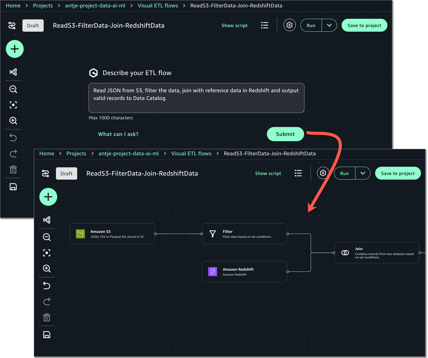428x358 pixels.
Task: Click the redo arrow in the back window
Action: [13, 153]
